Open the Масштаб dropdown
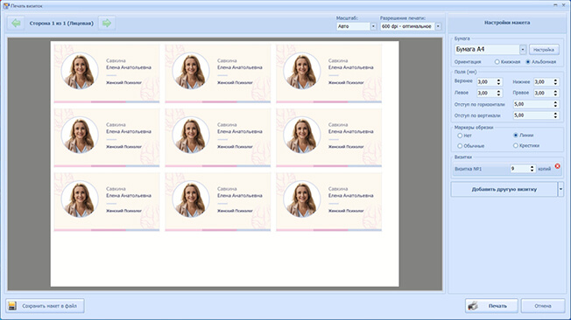 point(373,26)
